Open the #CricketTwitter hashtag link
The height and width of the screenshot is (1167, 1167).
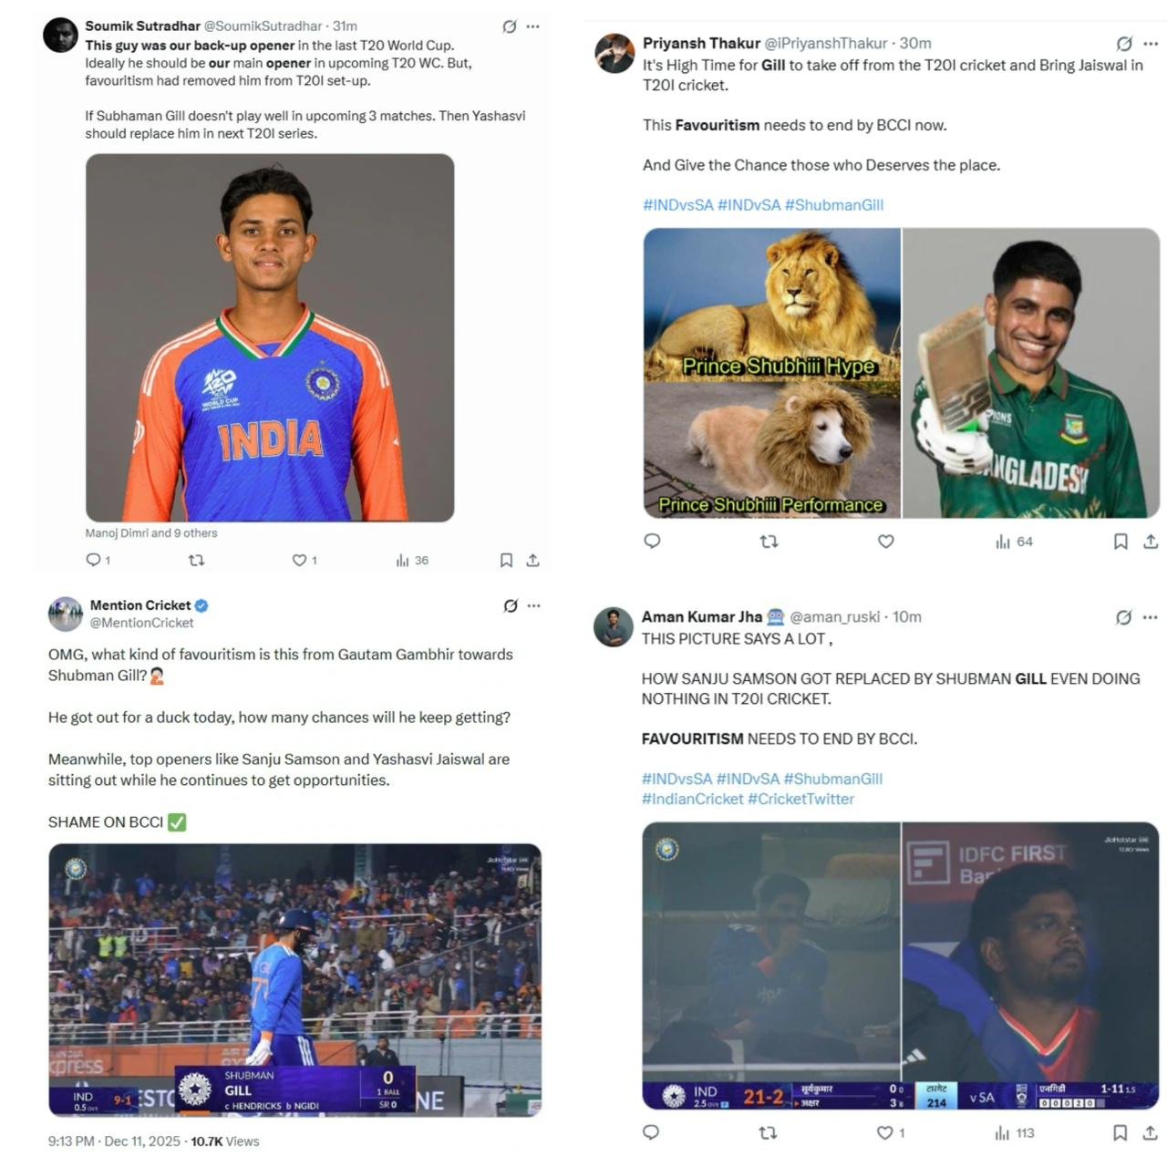[x=800, y=799]
